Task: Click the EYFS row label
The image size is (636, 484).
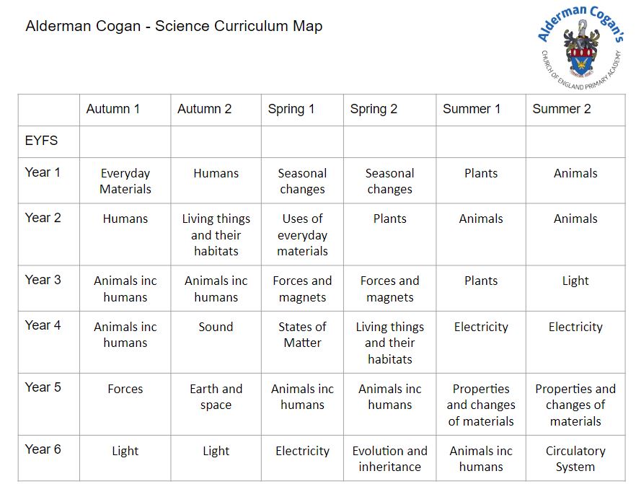Action: (41, 141)
